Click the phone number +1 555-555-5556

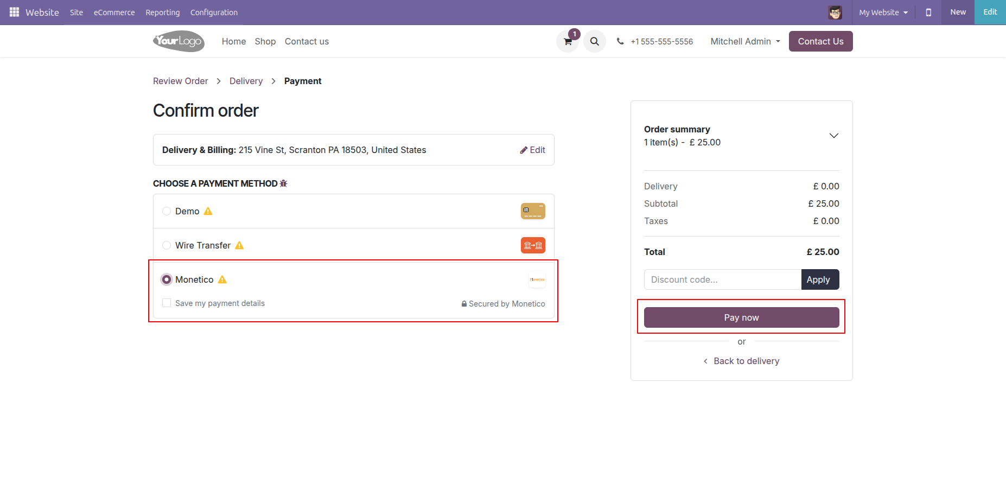(662, 41)
